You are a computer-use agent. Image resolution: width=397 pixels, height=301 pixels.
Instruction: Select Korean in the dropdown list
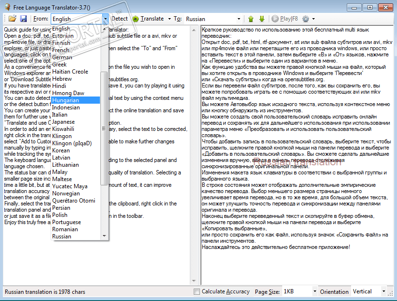coord(76,150)
